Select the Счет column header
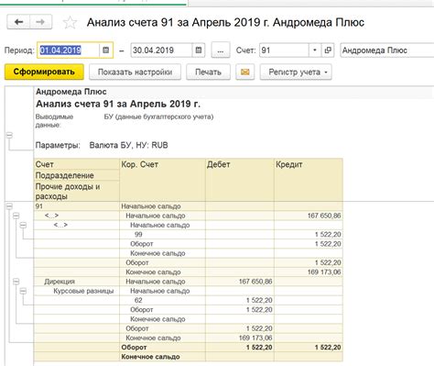The width and height of the screenshot is (434, 366). [x=77, y=164]
